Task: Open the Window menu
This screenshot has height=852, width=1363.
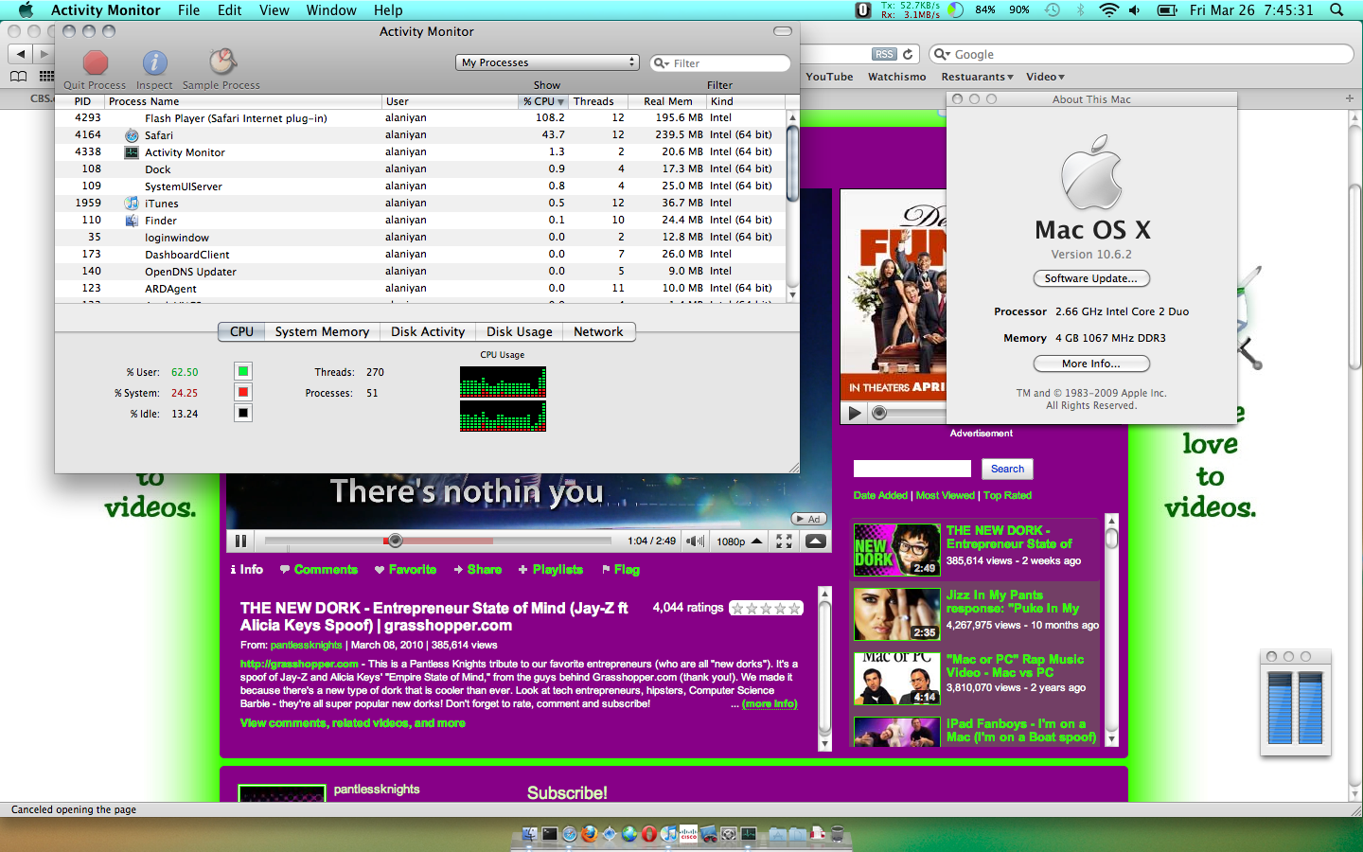Action: pos(331,10)
